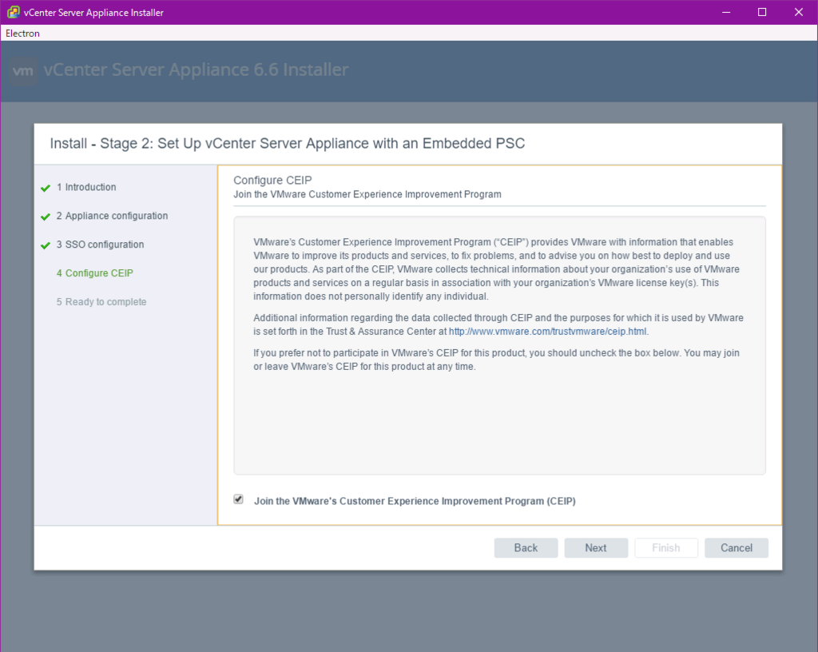This screenshot has width=818, height=652.
Task: Maximize the installer window
Action: (762, 12)
